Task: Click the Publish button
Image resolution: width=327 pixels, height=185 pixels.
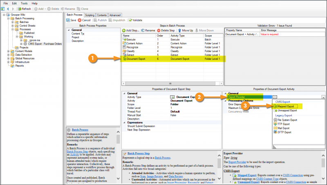Action: point(100,20)
